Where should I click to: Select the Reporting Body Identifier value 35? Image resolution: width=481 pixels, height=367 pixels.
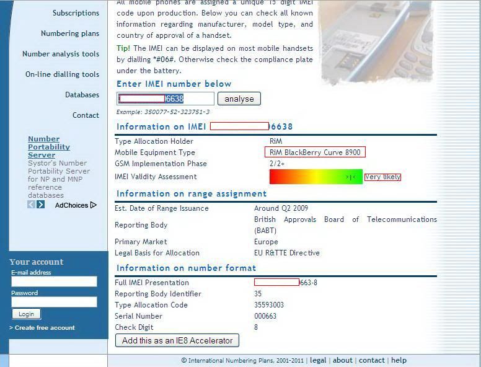click(258, 294)
